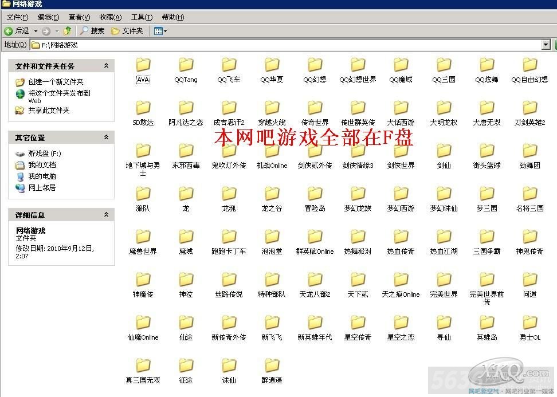This screenshot has width=557, height=397.
Task: Select the 醉逍遥 folder
Action: point(272,371)
